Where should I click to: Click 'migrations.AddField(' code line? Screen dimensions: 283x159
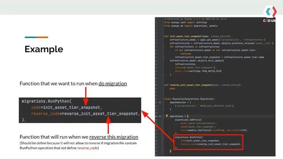pos(188,120)
